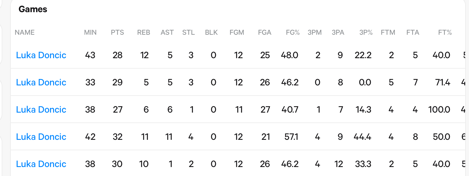The width and height of the screenshot is (469, 176).
Task: Select the BLK column header
Action: click(x=211, y=32)
